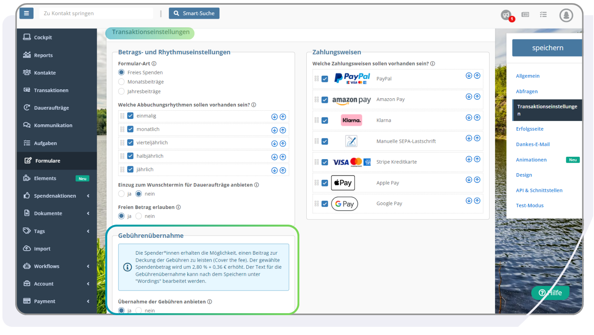
Task: Open the Smart-Suche search
Action: (194, 13)
